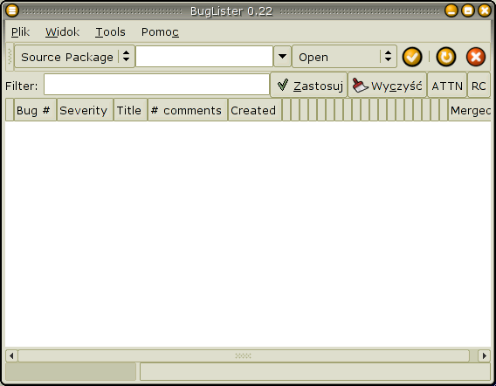Open the Tools menu

[x=110, y=32]
